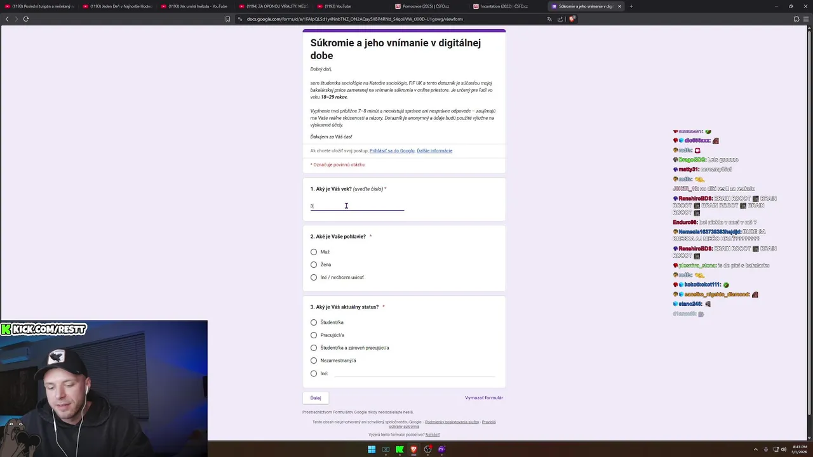Open the Kick app taskbar icon
The height and width of the screenshot is (457, 813).
(x=400, y=449)
